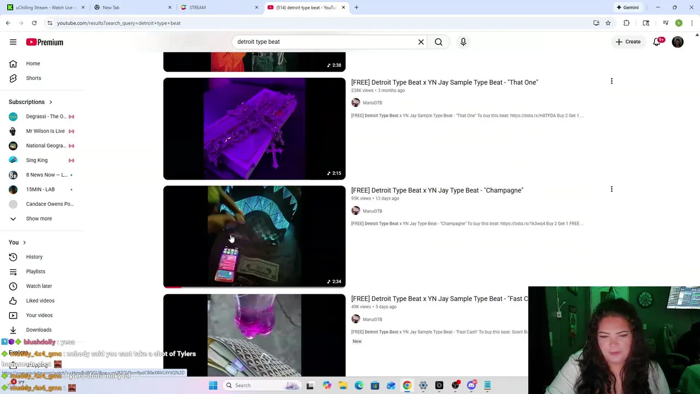Click the YouTube Premium logo

point(44,42)
